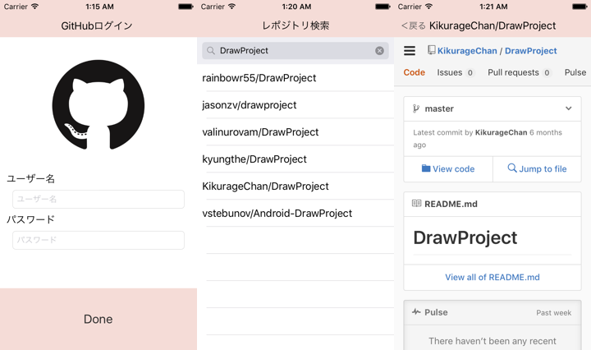
Task: Focus the パスワード input field
Action: coord(98,240)
